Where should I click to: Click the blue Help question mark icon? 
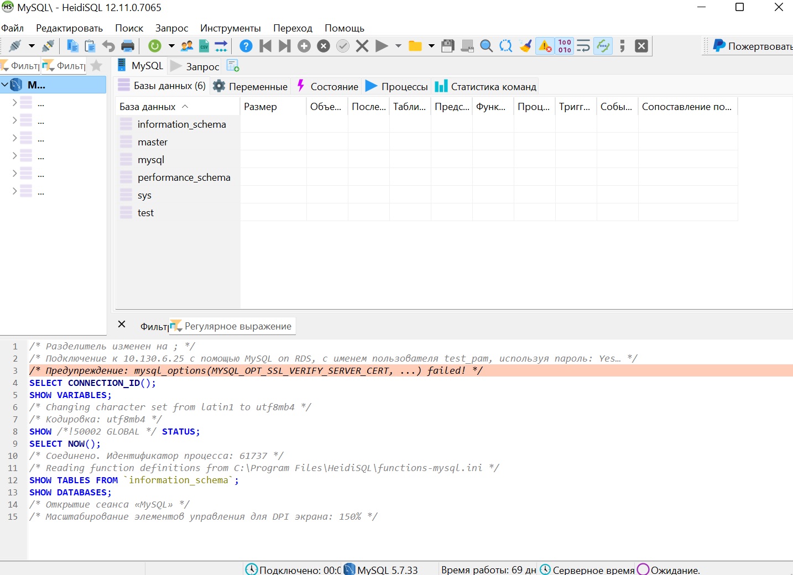tap(246, 46)
